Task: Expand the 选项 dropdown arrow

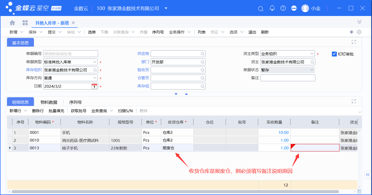Action: pyautogui.click(x=242, y=32)
